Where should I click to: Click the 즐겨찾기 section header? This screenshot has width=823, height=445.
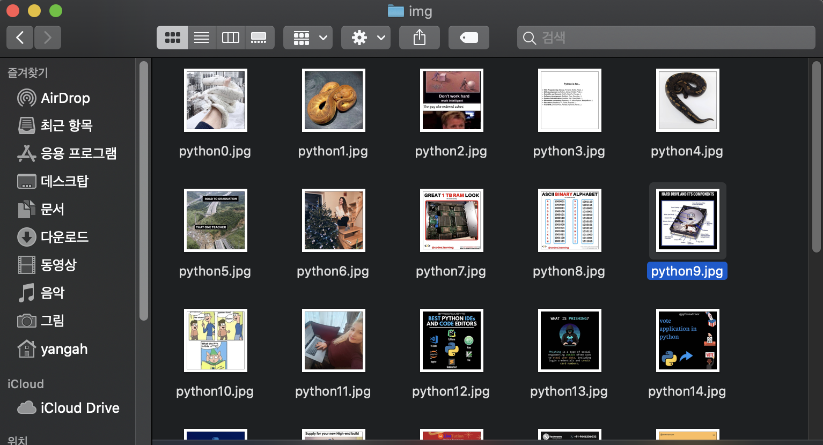(x=28, y=72)
